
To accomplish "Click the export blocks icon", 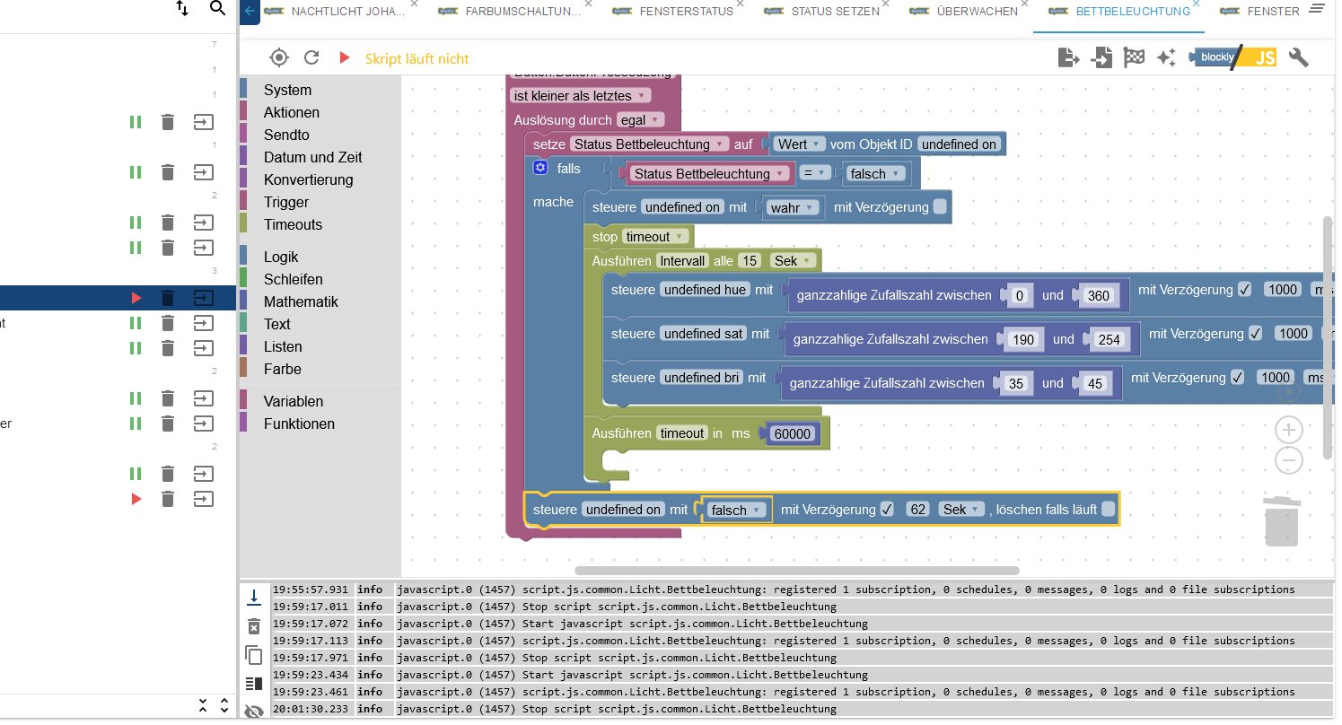I will (1068, 58).
